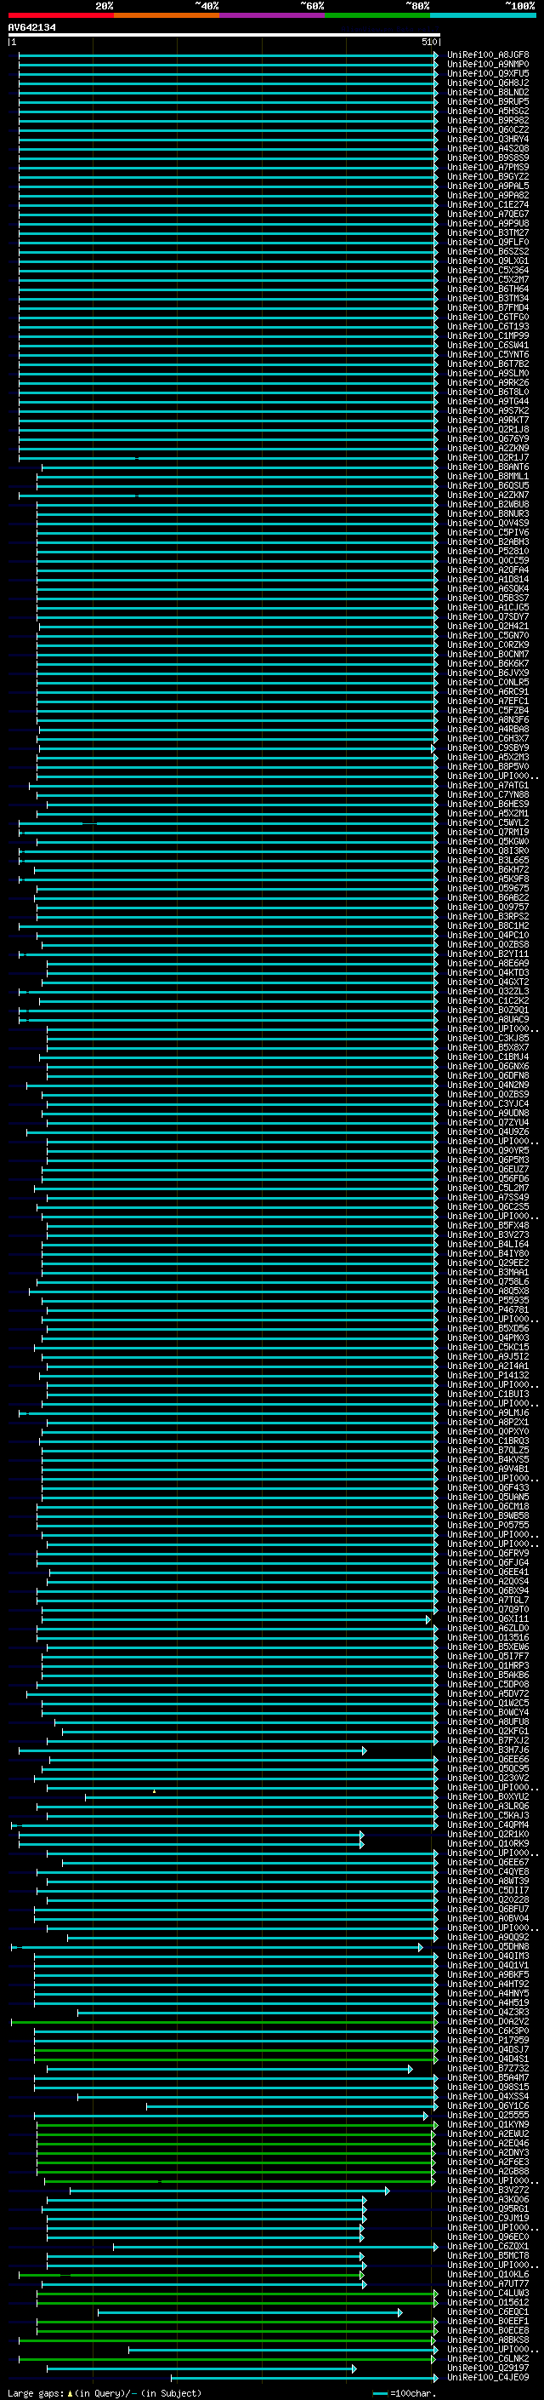
Task: Click hit label UniRef100_A9SLM0
Action: pos(487,374)
